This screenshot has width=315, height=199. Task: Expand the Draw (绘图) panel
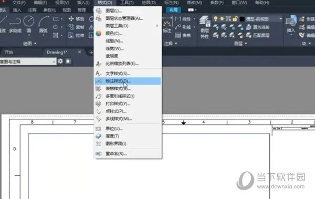30,44
